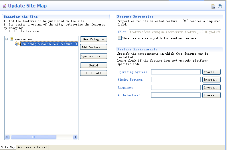Screen dimensions: 227x150
Task: Click the Feature Environments section title
Action: 137,49
